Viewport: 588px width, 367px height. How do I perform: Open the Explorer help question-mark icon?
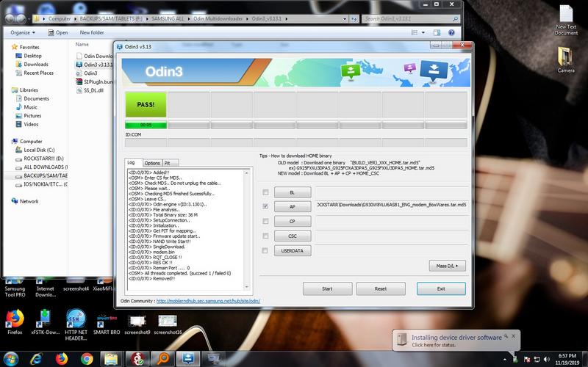451,32
